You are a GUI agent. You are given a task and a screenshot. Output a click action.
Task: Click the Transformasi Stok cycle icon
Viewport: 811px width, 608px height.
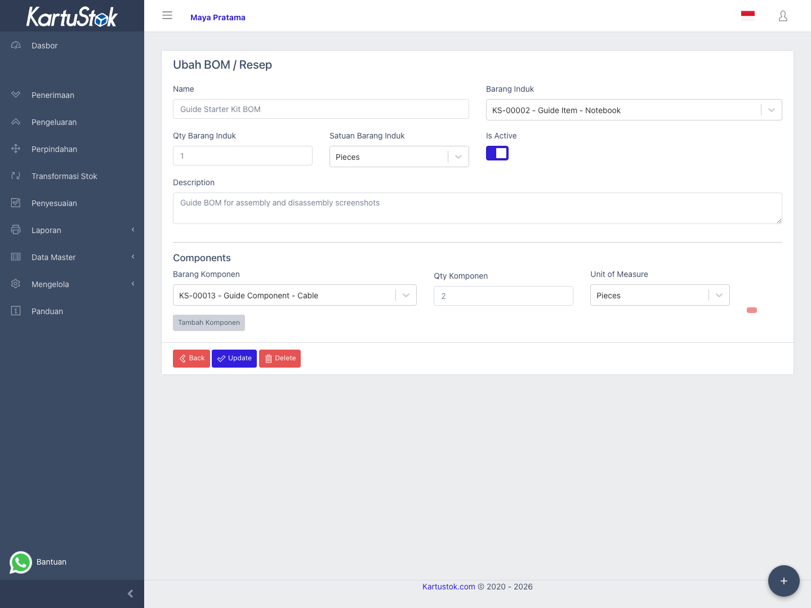pyautogui.click(x=16, y=176)
